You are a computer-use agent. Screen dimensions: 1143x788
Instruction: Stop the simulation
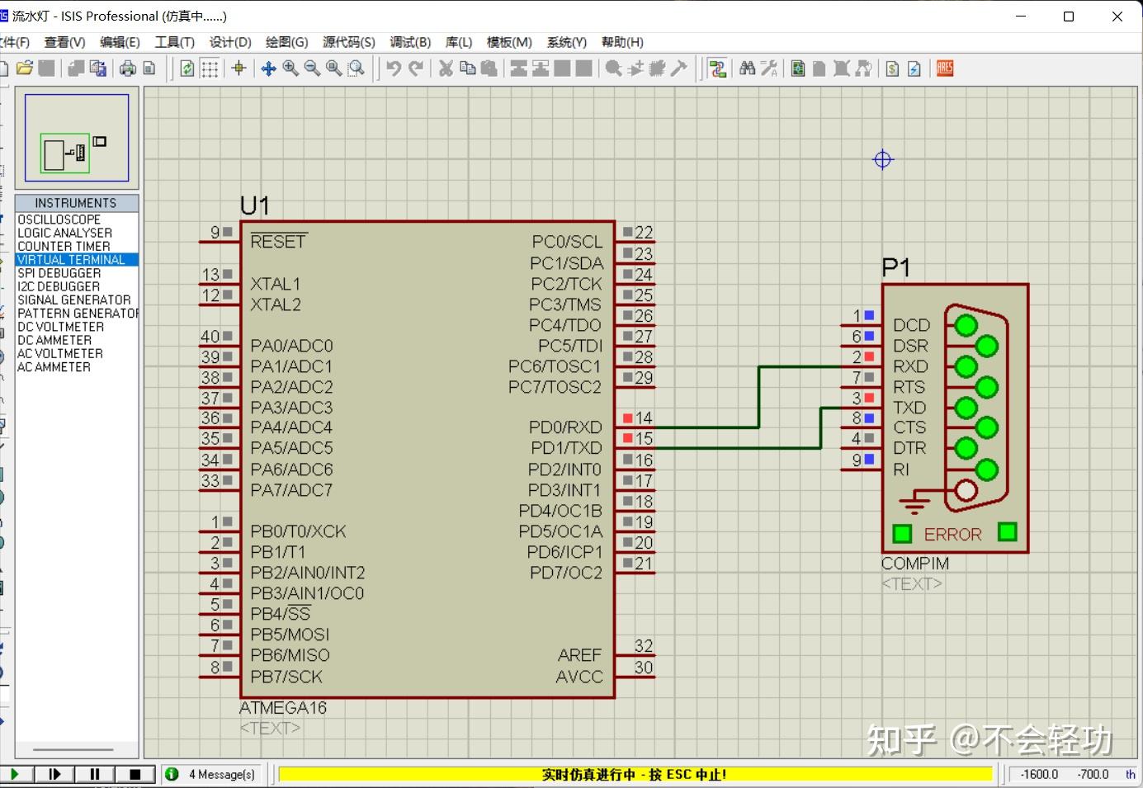click(135, 774)
